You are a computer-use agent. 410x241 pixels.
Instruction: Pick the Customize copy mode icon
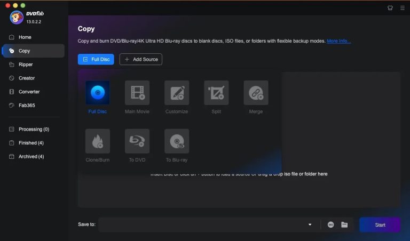(177, 93)
